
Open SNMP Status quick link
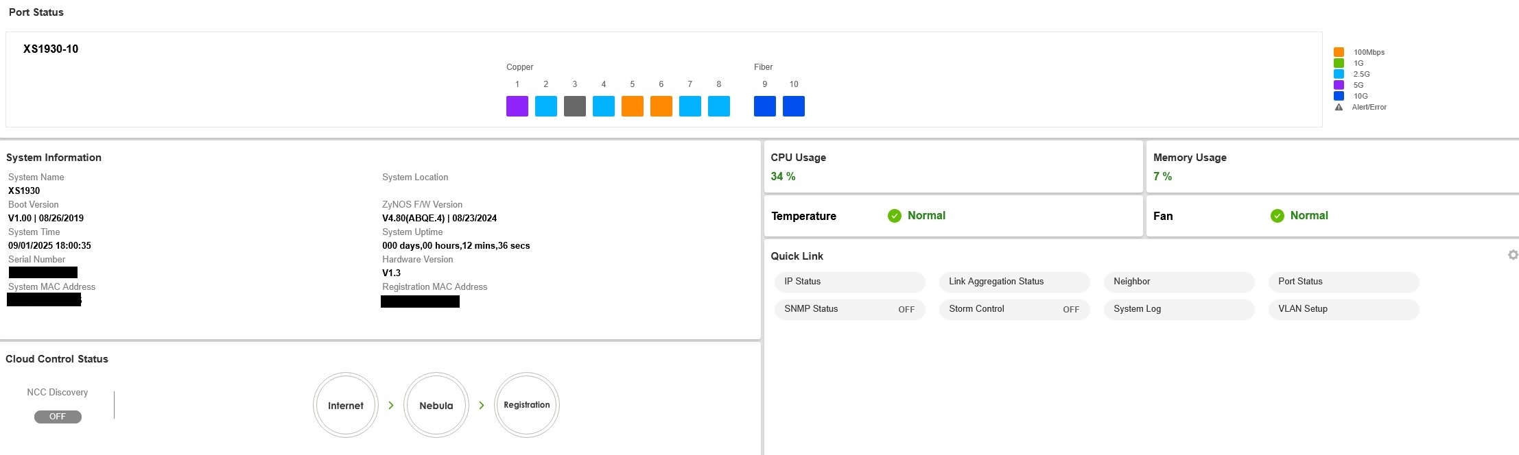coord(849,309)
